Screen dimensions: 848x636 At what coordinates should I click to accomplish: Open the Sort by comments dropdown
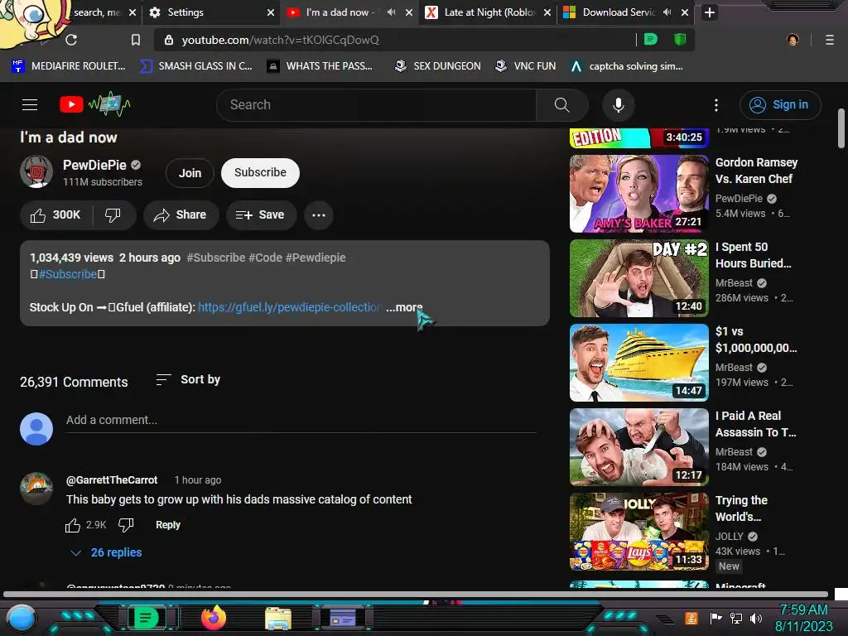pos(188,379)
